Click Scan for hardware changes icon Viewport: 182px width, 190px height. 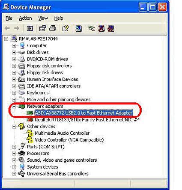click(x=79, y=28)
